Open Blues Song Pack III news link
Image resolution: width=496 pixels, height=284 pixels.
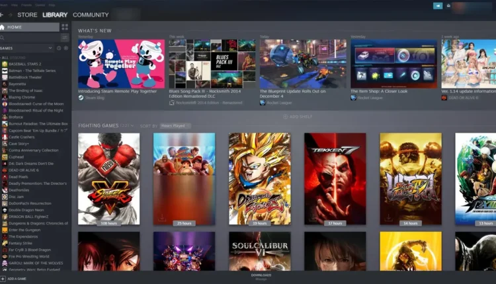(204, 94)
